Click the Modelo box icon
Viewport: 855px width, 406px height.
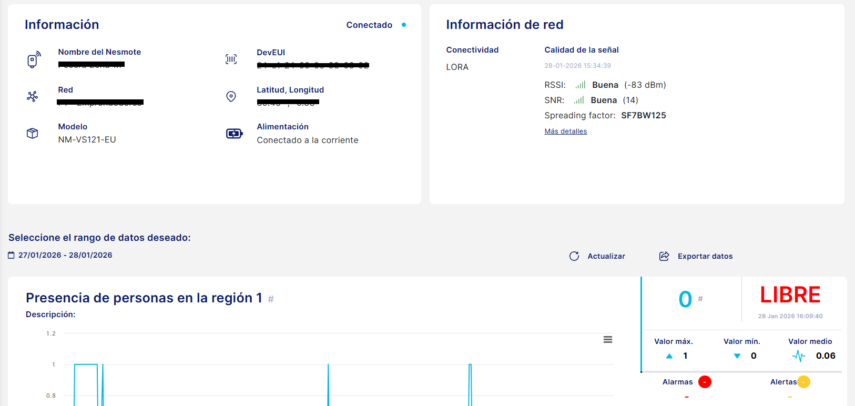tap(33, 134)
